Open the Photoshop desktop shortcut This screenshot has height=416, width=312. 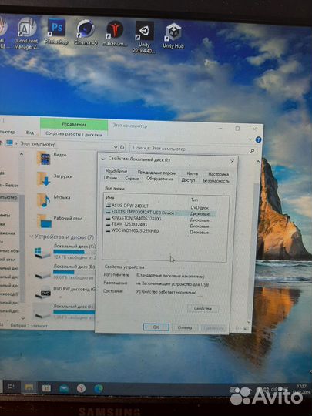pos(56,31)
